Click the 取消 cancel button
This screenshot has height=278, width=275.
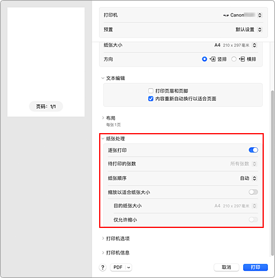pyautogui.click(x=227, y=267)
